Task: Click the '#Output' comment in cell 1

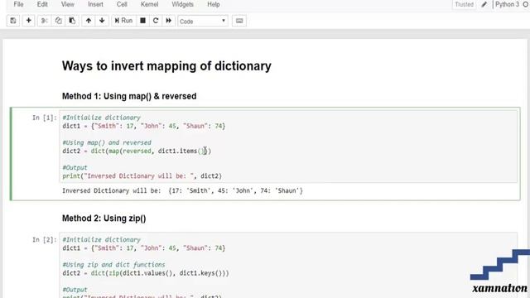Action: click(75, 167)
